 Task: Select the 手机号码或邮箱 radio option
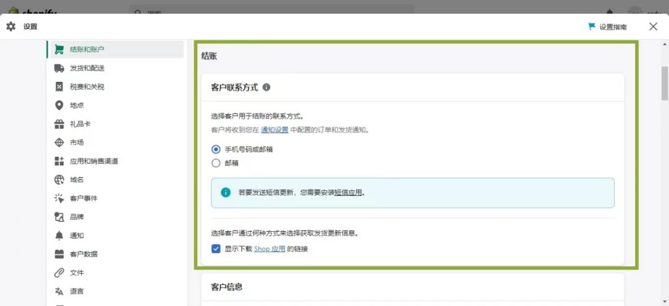pos(216,149)
